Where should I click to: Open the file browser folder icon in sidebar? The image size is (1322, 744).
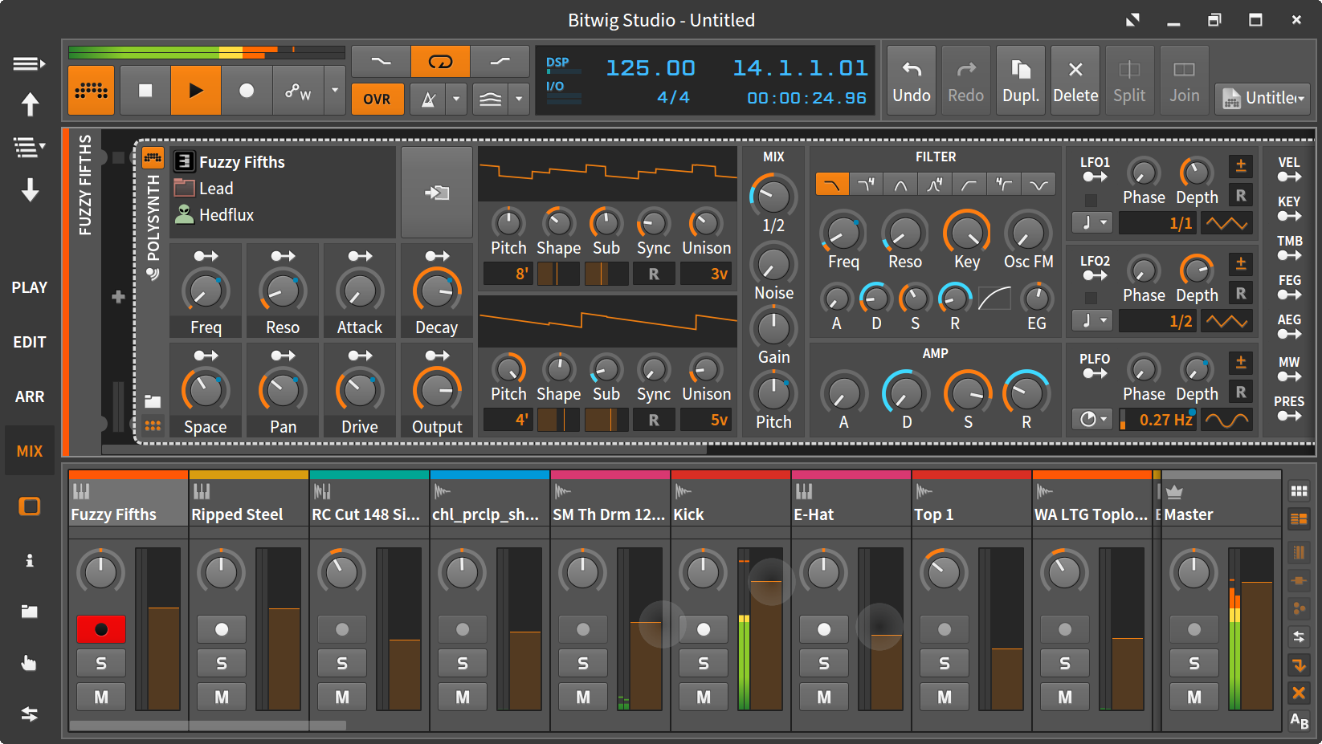pos(30,612)
